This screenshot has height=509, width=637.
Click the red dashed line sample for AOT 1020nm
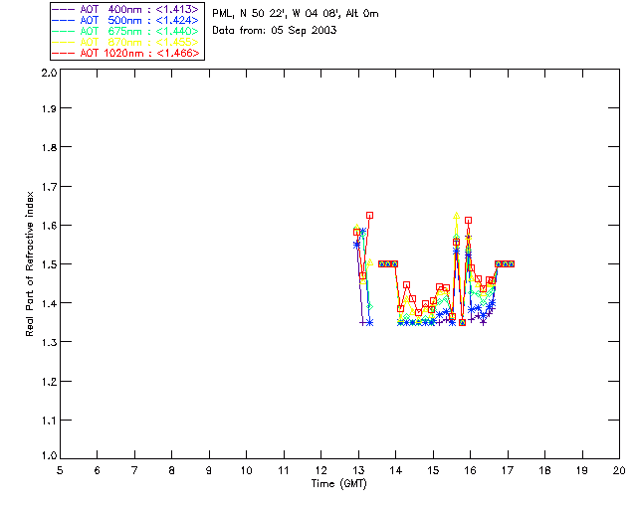pyautogui.click(x=64, y=53)
